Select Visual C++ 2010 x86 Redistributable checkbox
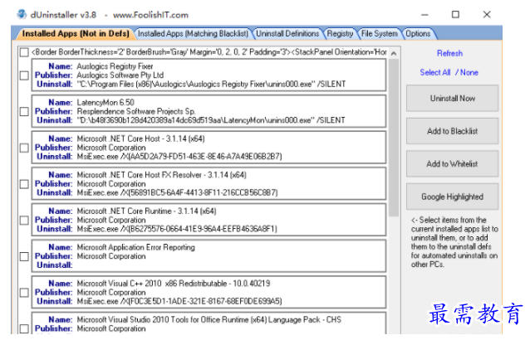Viewport: 530px width, 340px height. [x=24, y=293]
